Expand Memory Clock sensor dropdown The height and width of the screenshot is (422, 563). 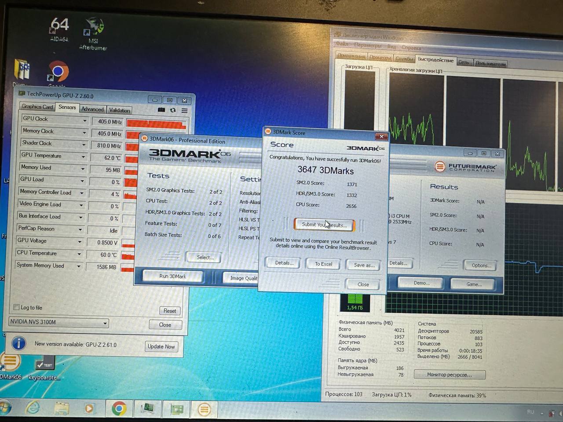tap(84, 132)
